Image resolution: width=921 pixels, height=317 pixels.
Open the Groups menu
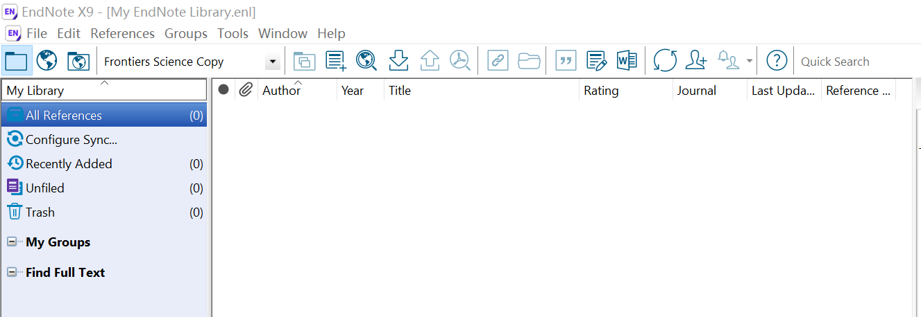186,33
